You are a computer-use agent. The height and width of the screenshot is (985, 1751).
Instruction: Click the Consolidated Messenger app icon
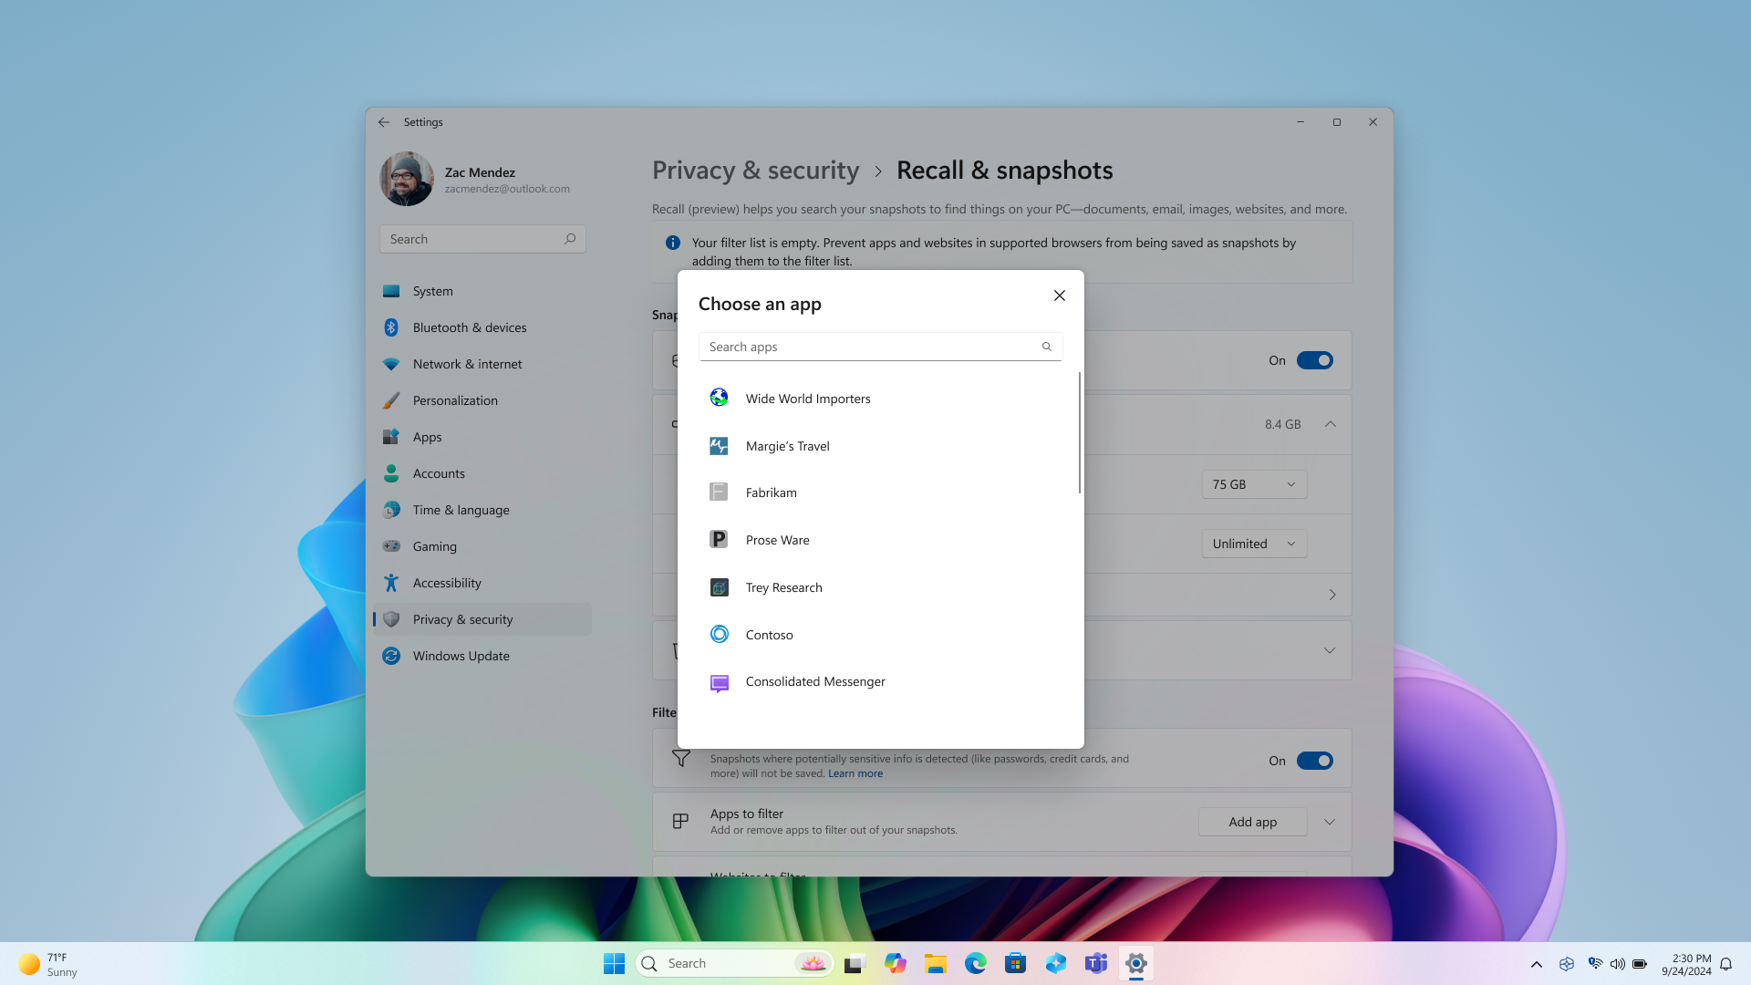720,682
